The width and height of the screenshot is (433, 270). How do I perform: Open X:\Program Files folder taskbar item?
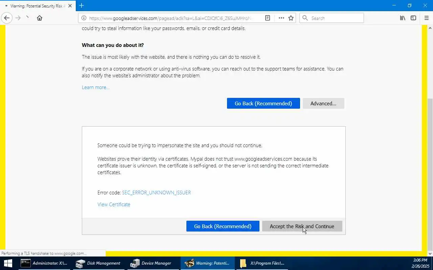[262, 263]
